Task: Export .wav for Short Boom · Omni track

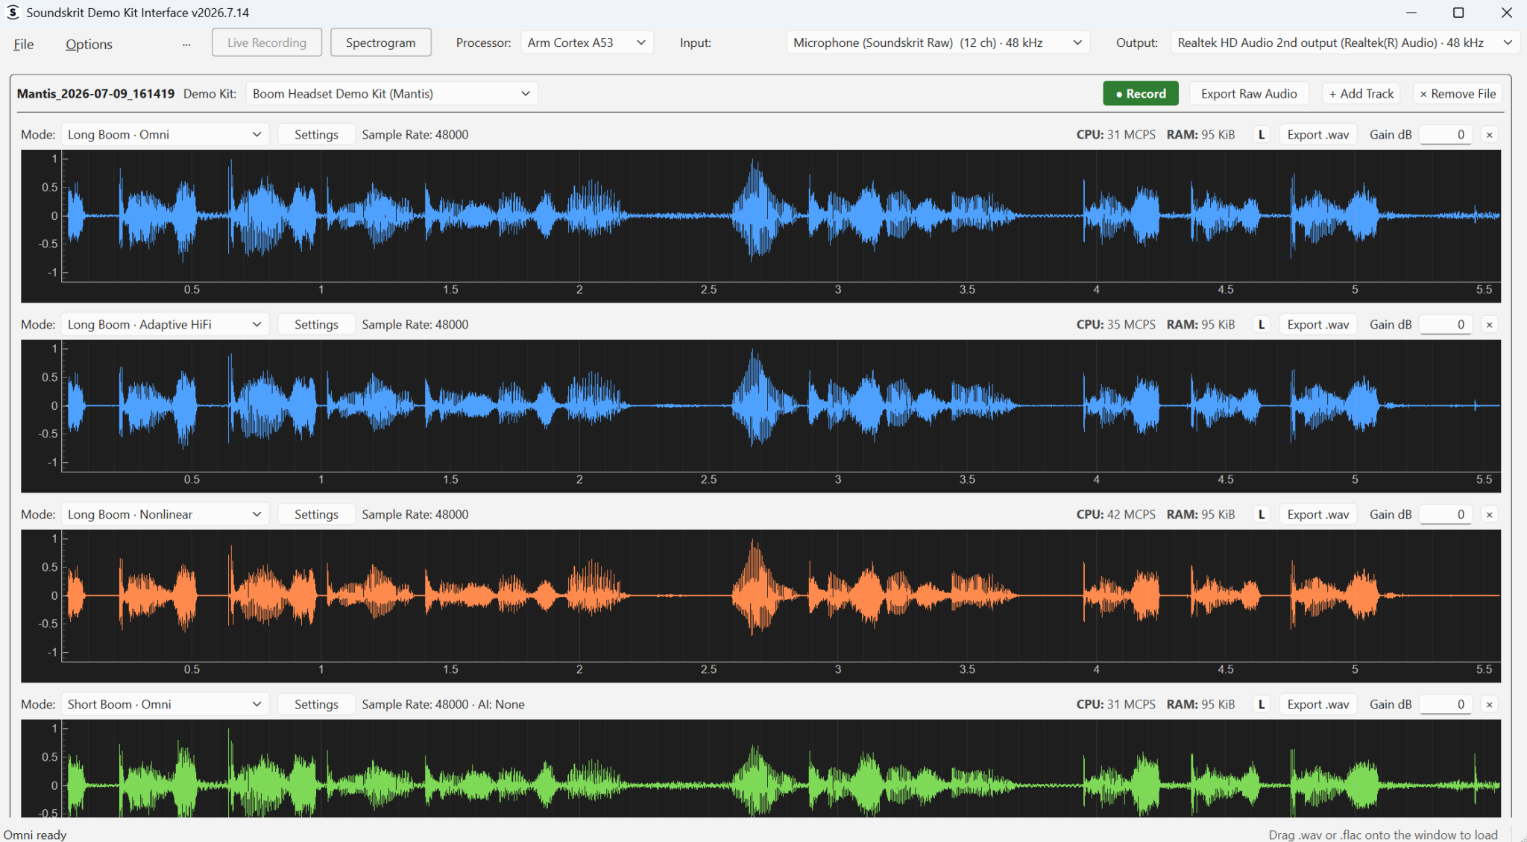Action: pyautogui.click(x=1318, y=705)
